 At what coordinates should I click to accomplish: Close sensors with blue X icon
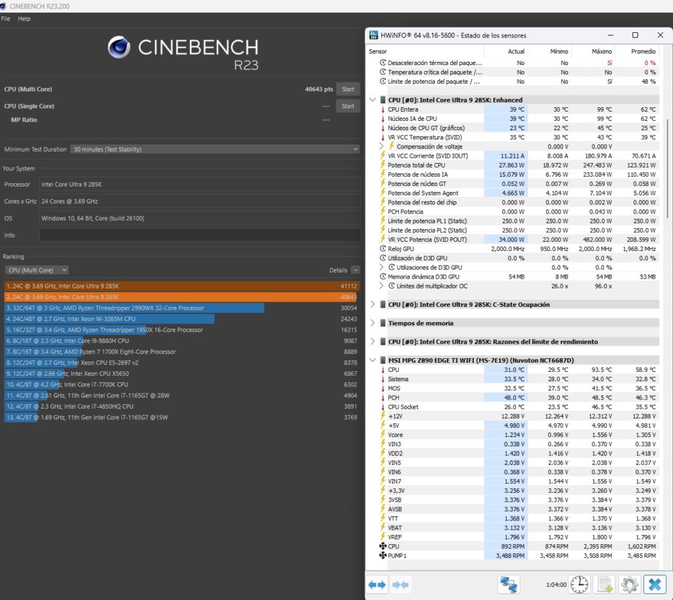pos(655,584)
